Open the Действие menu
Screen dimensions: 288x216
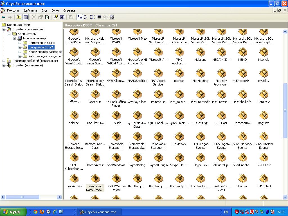point(30,10)
